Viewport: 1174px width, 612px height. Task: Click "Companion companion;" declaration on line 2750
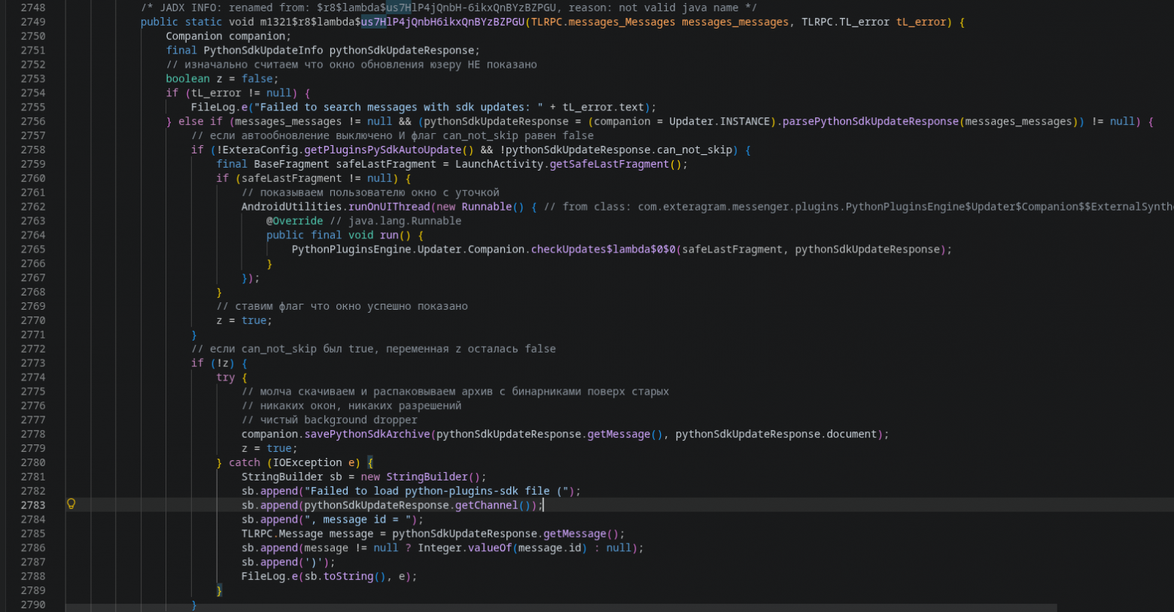[x=229, y=36]
